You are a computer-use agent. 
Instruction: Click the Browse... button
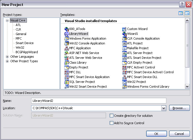[x=179, y=108]
